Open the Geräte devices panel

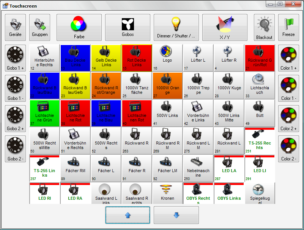coord(15,27)
